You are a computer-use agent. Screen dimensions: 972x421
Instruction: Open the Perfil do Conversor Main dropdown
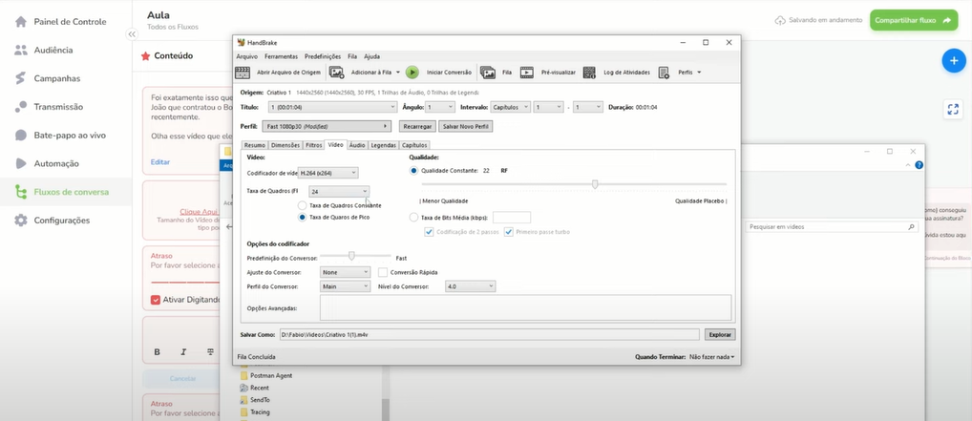coord(346,286)
